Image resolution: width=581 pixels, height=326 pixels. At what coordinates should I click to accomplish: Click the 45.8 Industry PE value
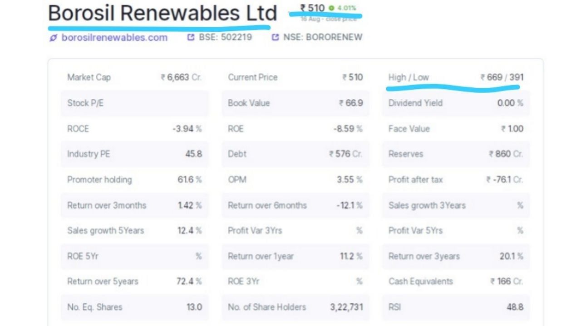pos(193,154)
